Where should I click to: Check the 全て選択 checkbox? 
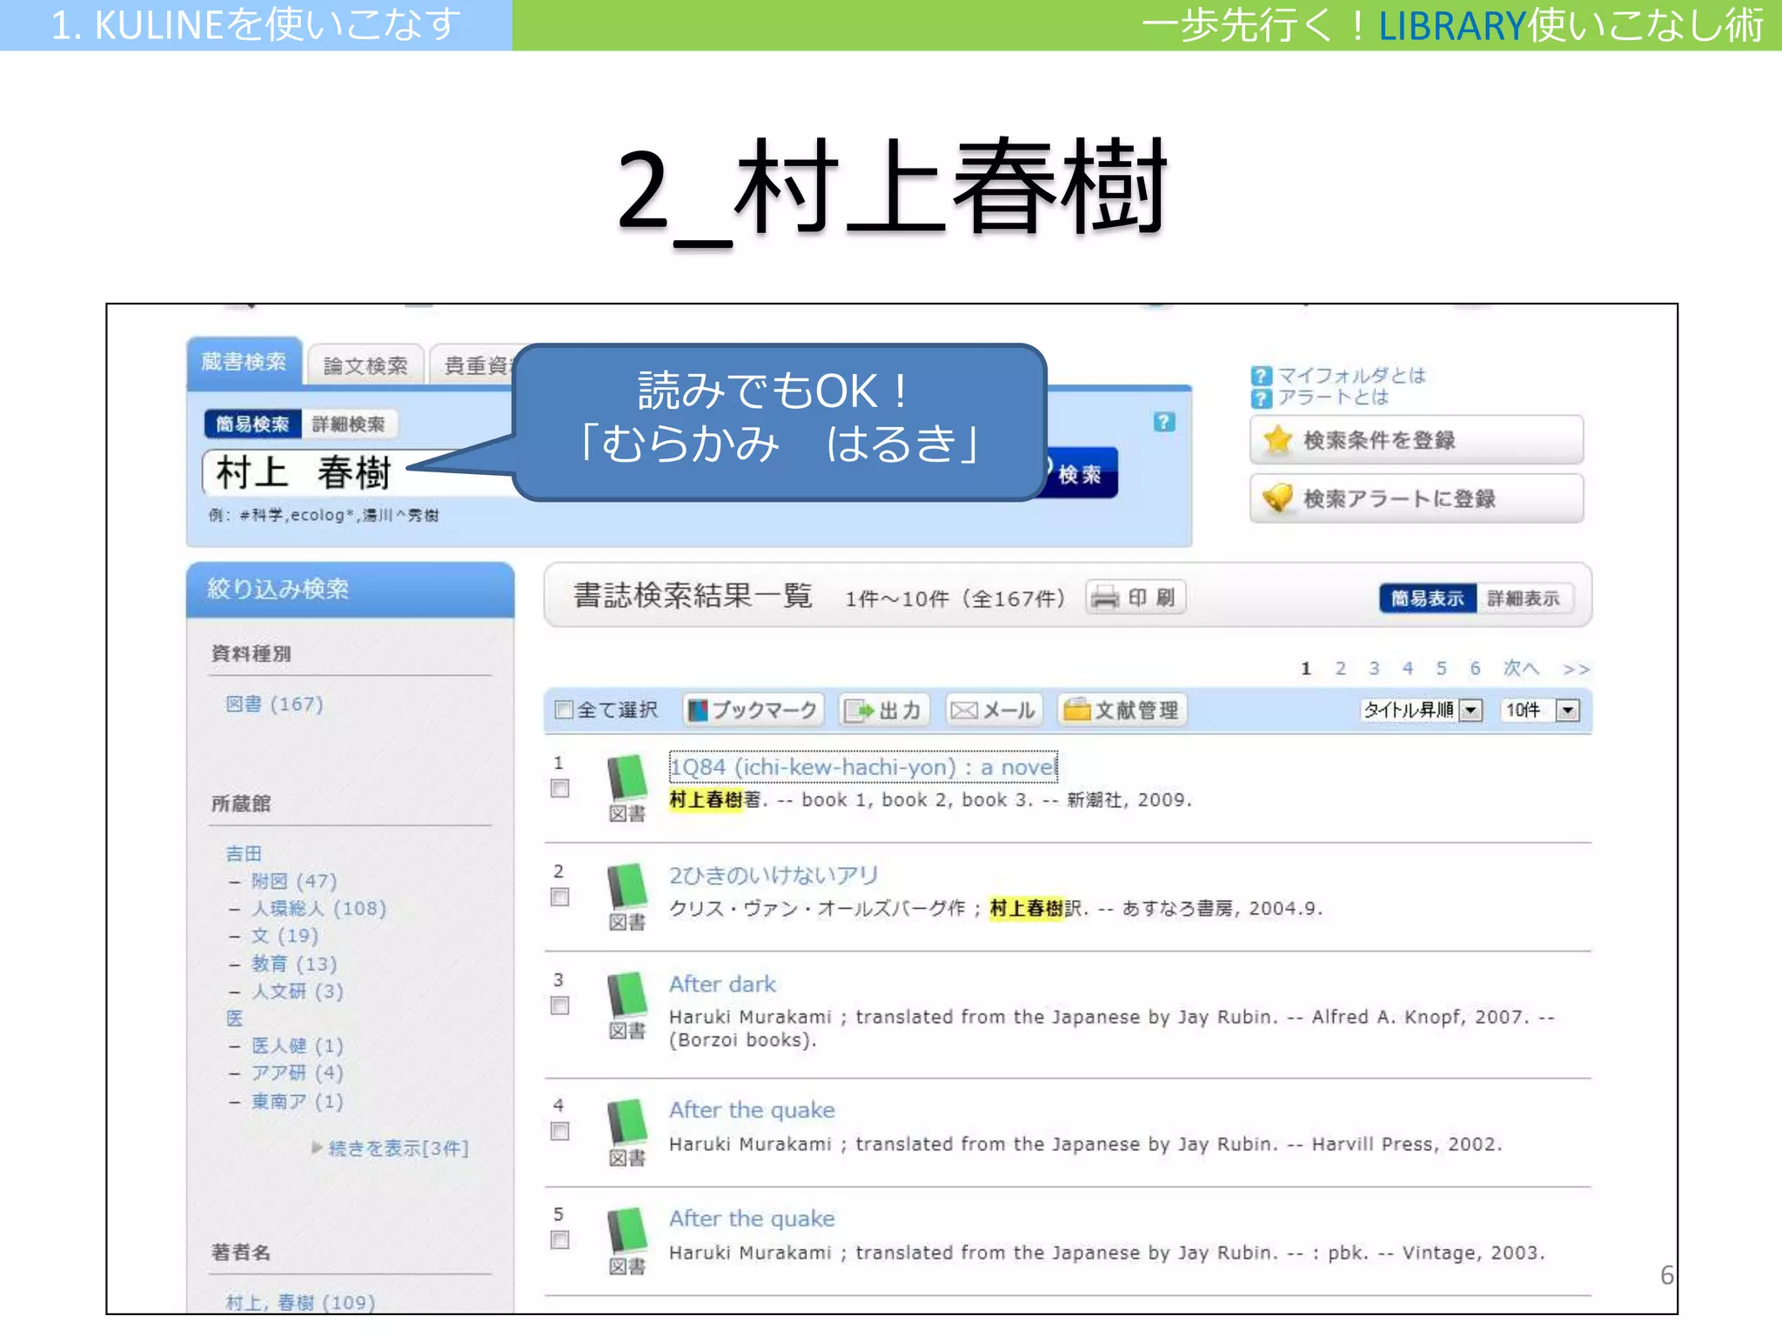564,710
